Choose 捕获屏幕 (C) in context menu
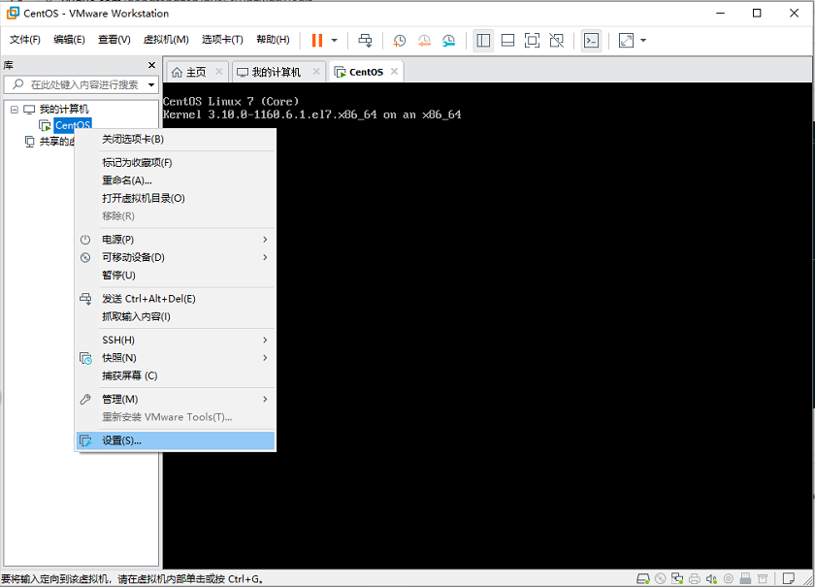Viewport: 815px width, 587px height. tap(176, 375)
